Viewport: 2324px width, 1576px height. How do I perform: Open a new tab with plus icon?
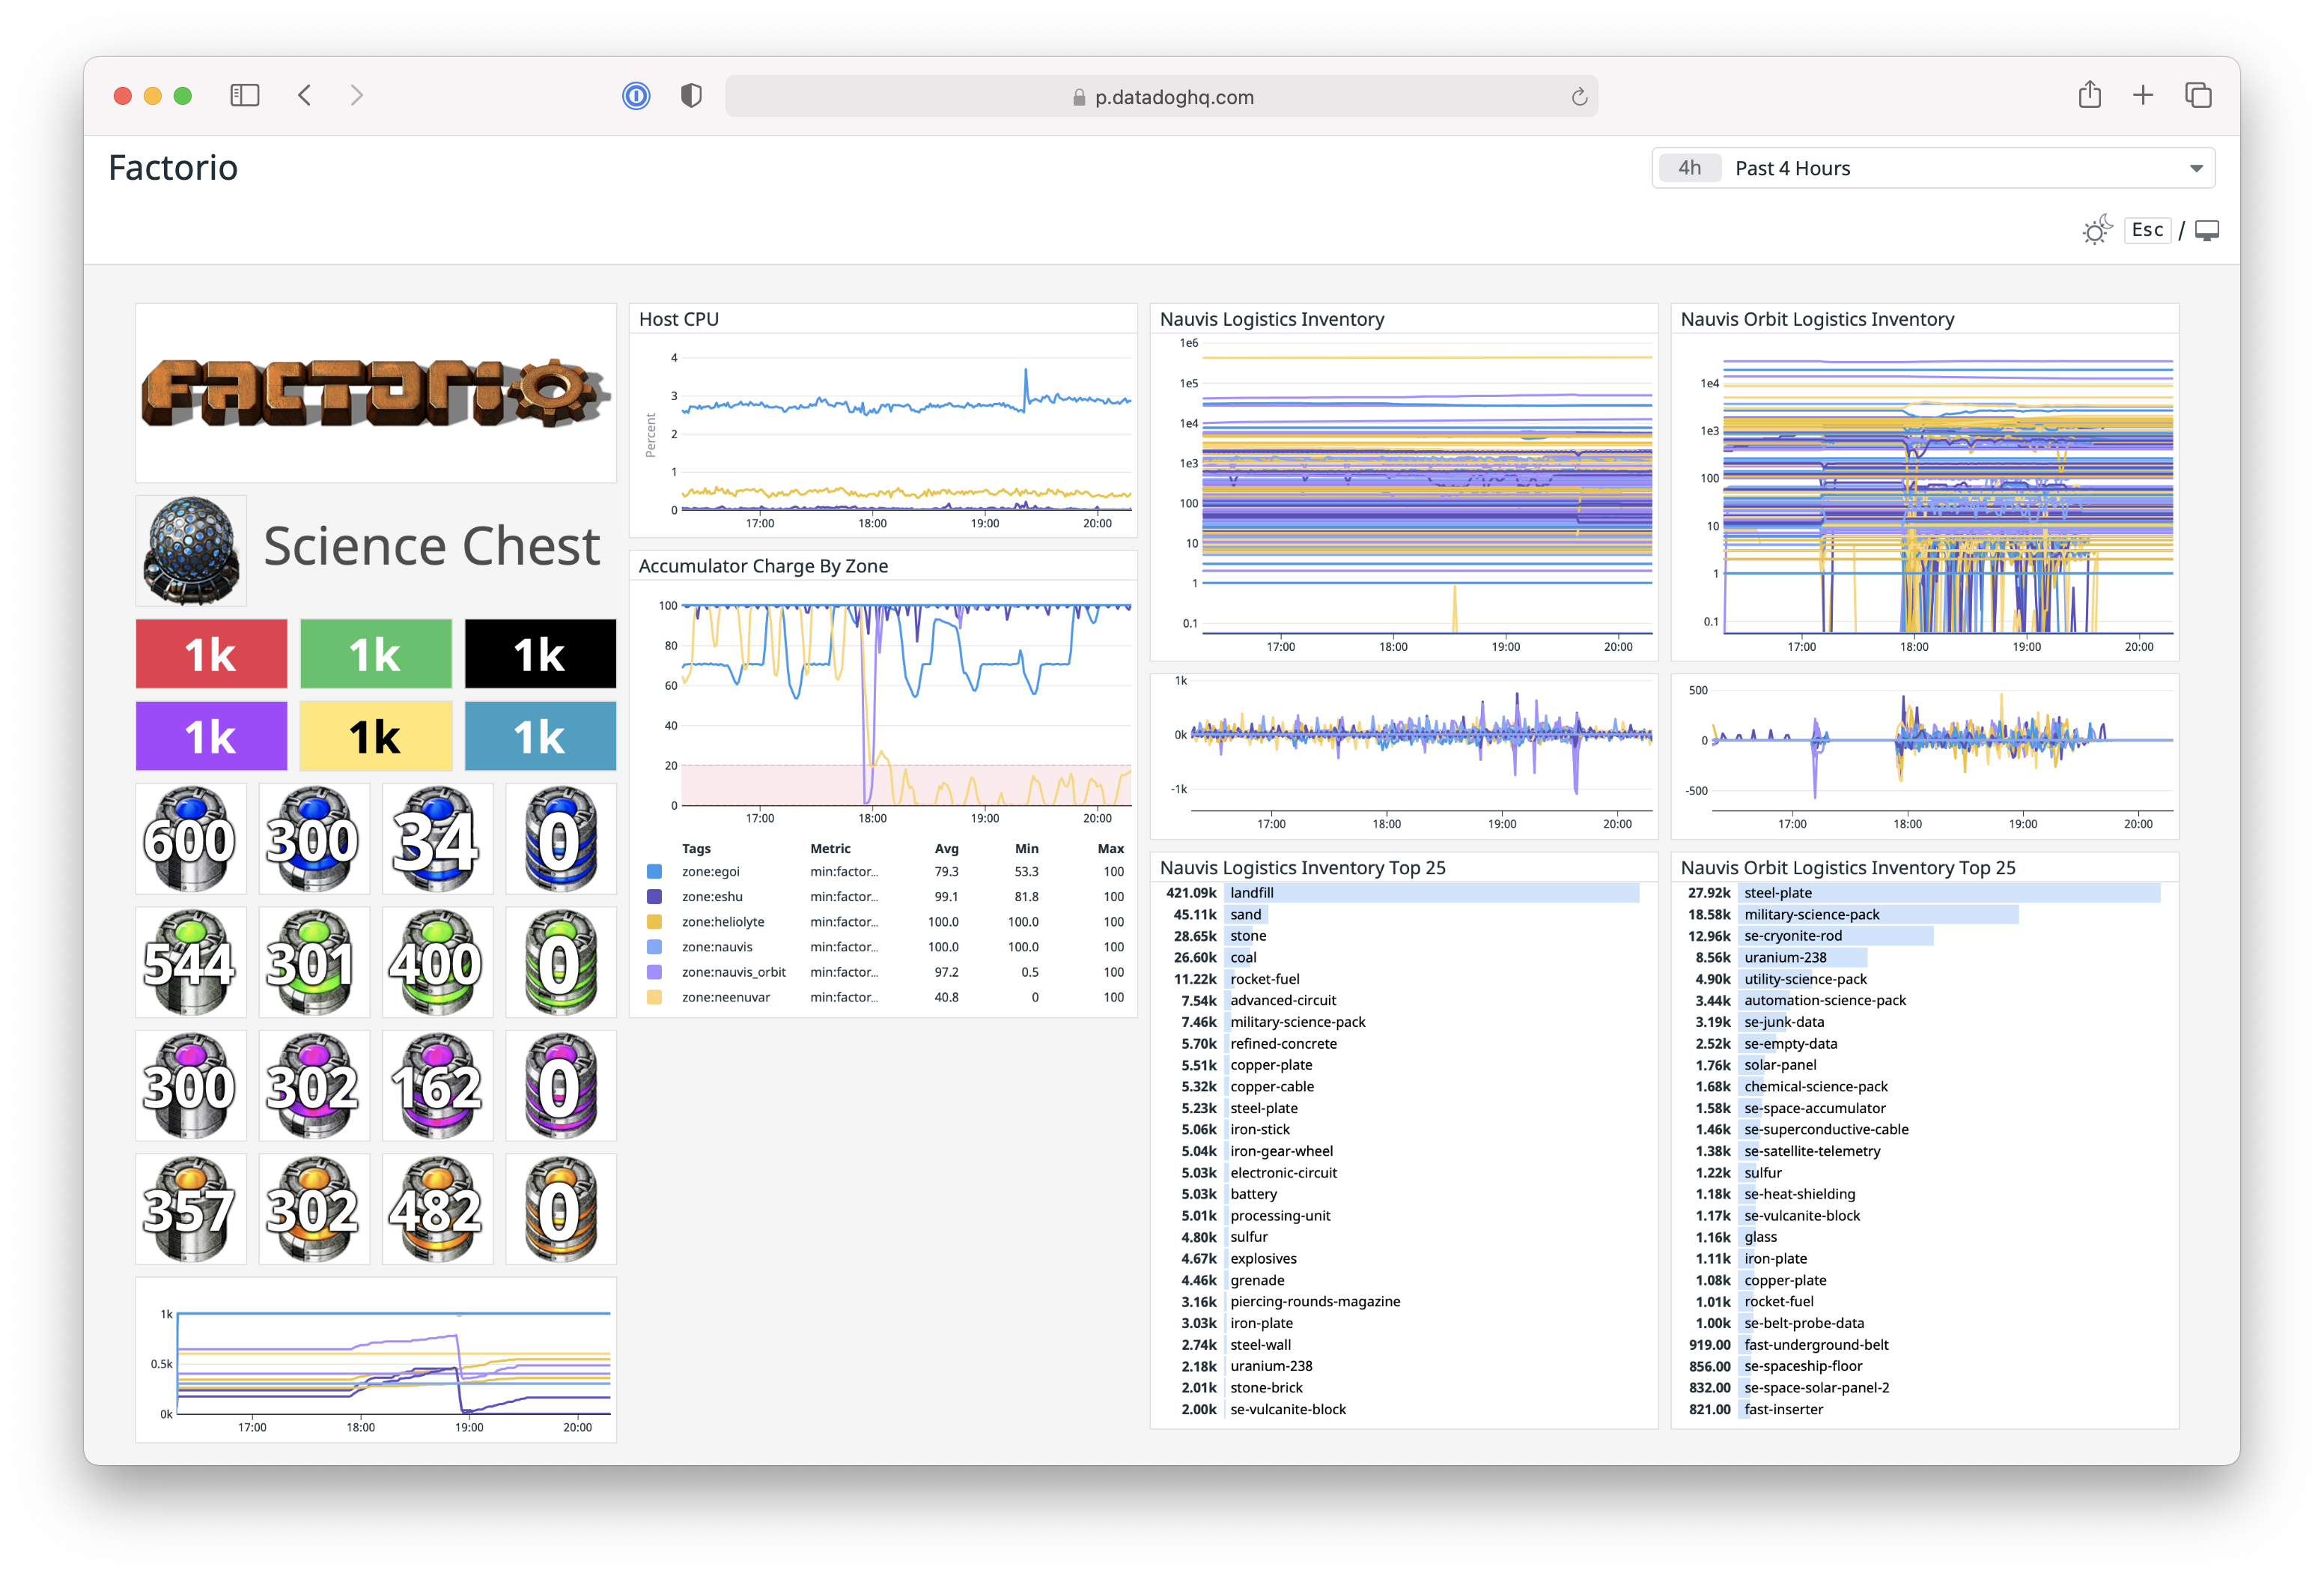pos(2143,96)
